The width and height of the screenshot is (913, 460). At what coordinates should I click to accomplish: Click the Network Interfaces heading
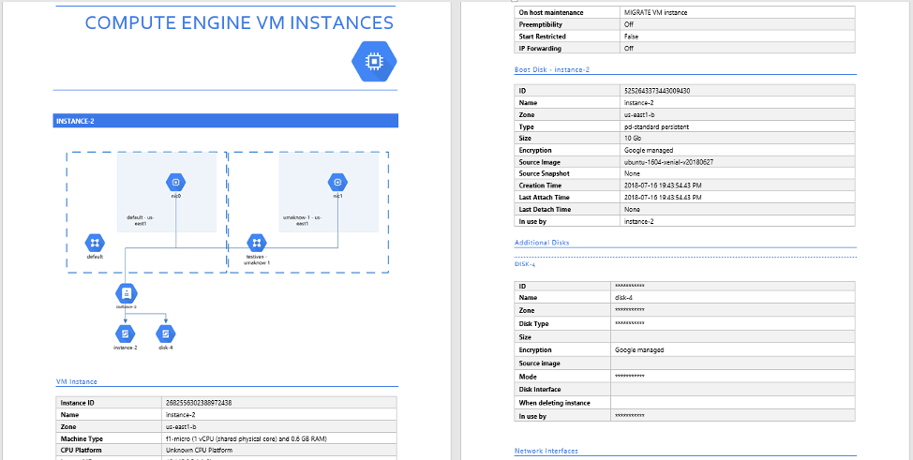(546, 451)
